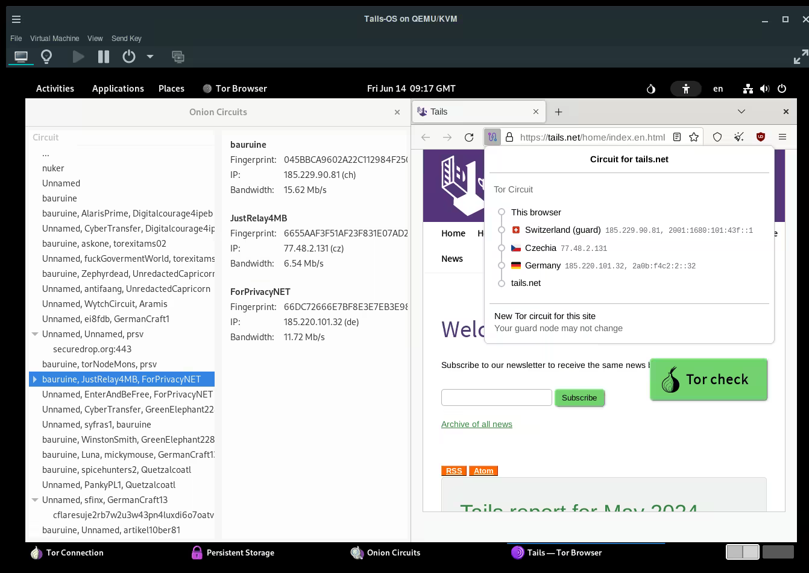Click New Tor circuit for this site
The width and height of the screenshot is (809, 573).
click(545, 316)
